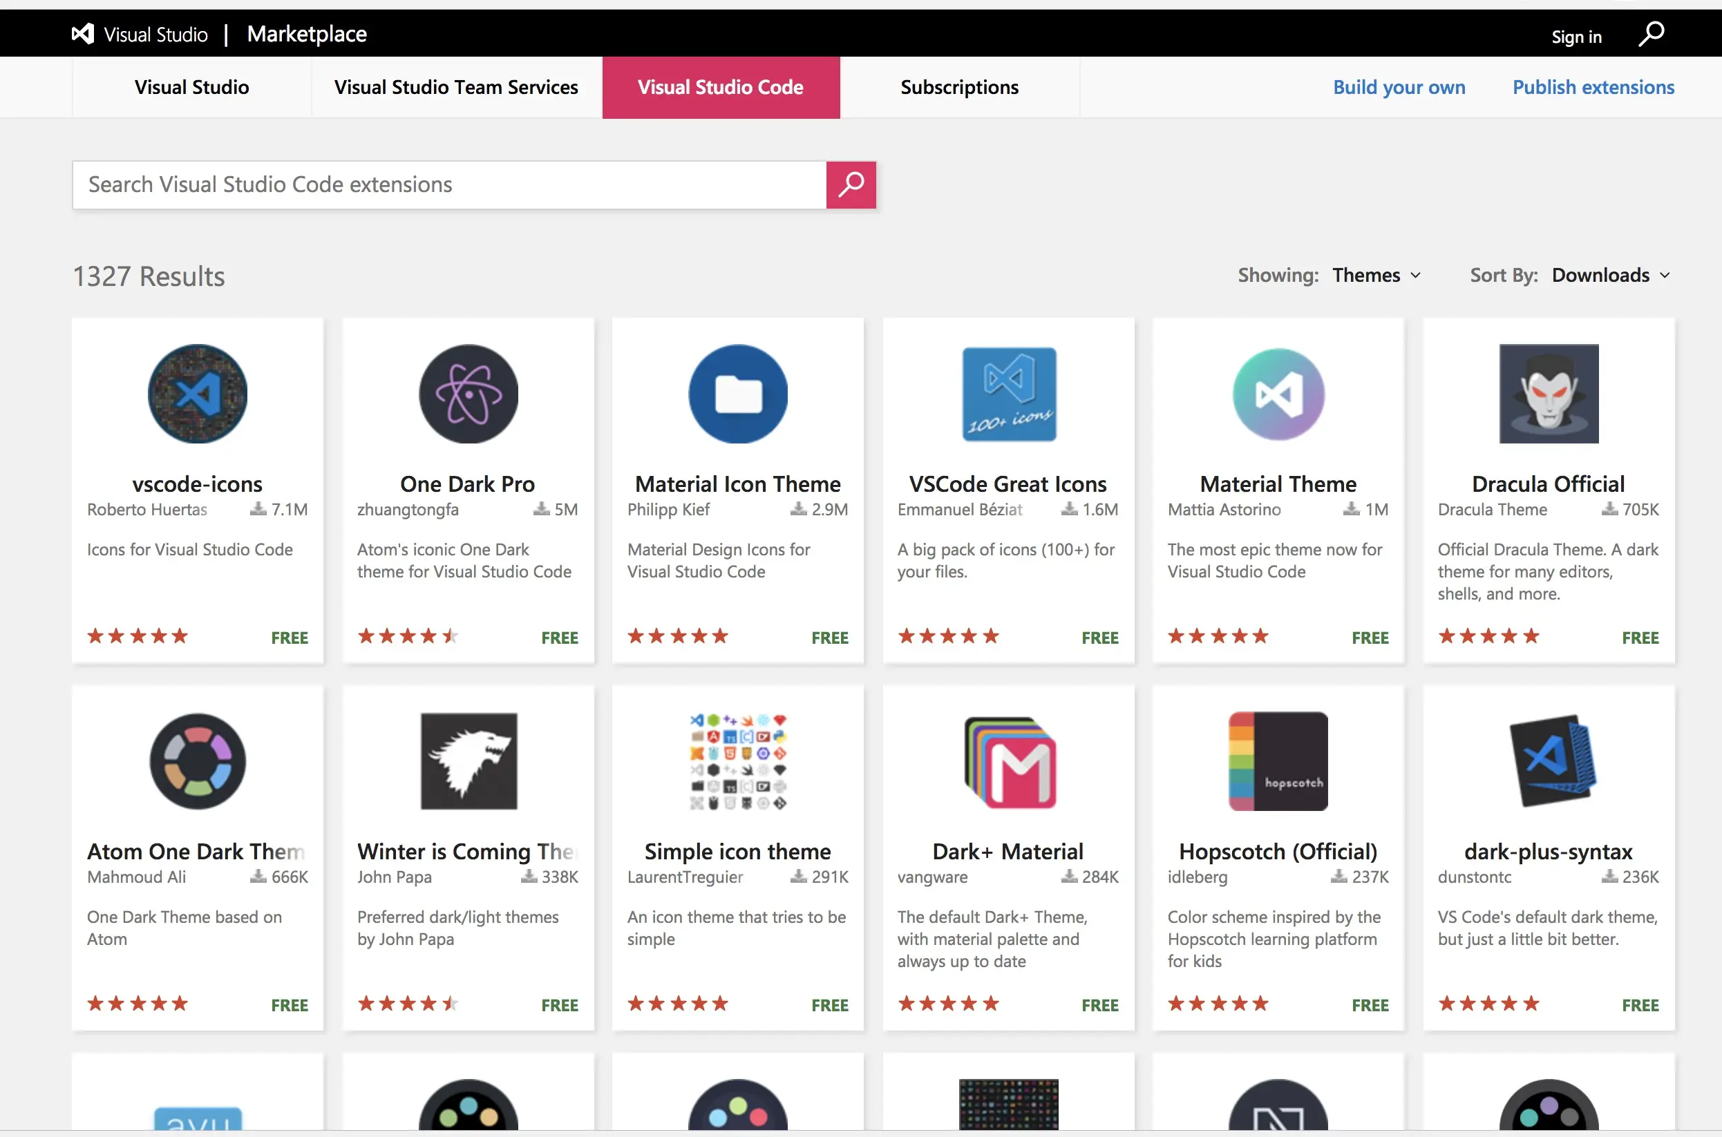
Task: Expand the Showing Themes dropdown
Action: point(1376,276)
